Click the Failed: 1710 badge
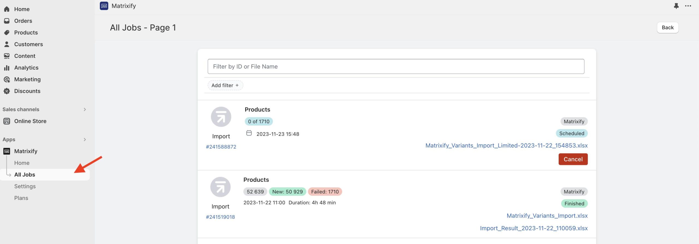Image resolution: width=699 pixels, height=244 pixels. point(325,192)
